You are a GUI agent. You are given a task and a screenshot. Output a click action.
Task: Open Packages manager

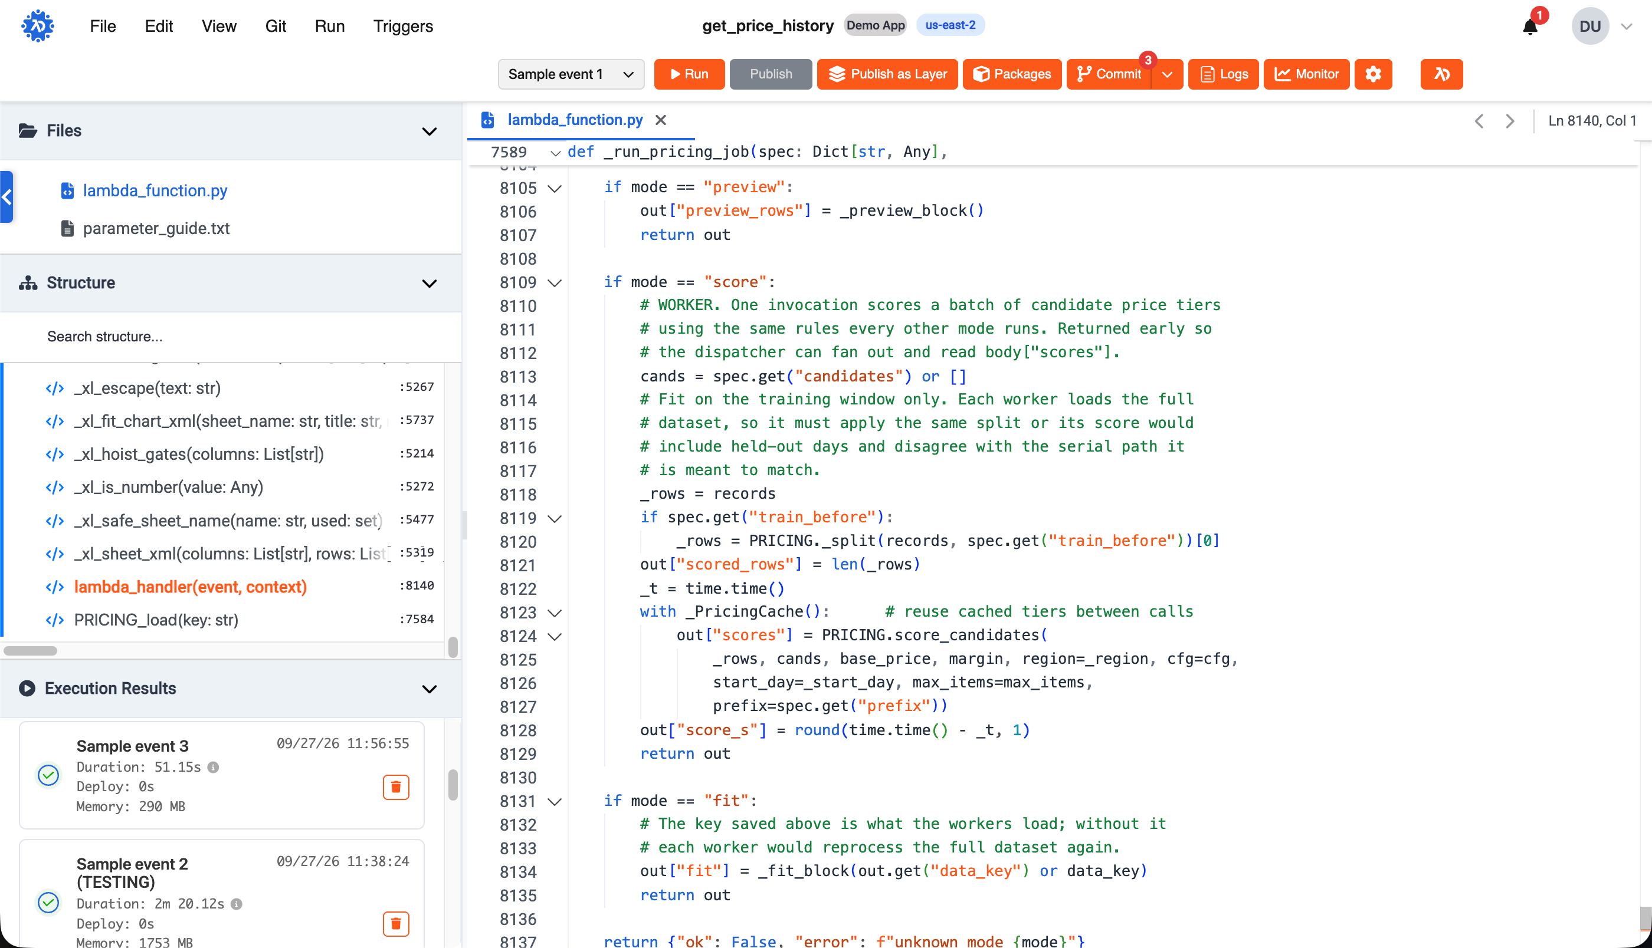coord(1012,74)
